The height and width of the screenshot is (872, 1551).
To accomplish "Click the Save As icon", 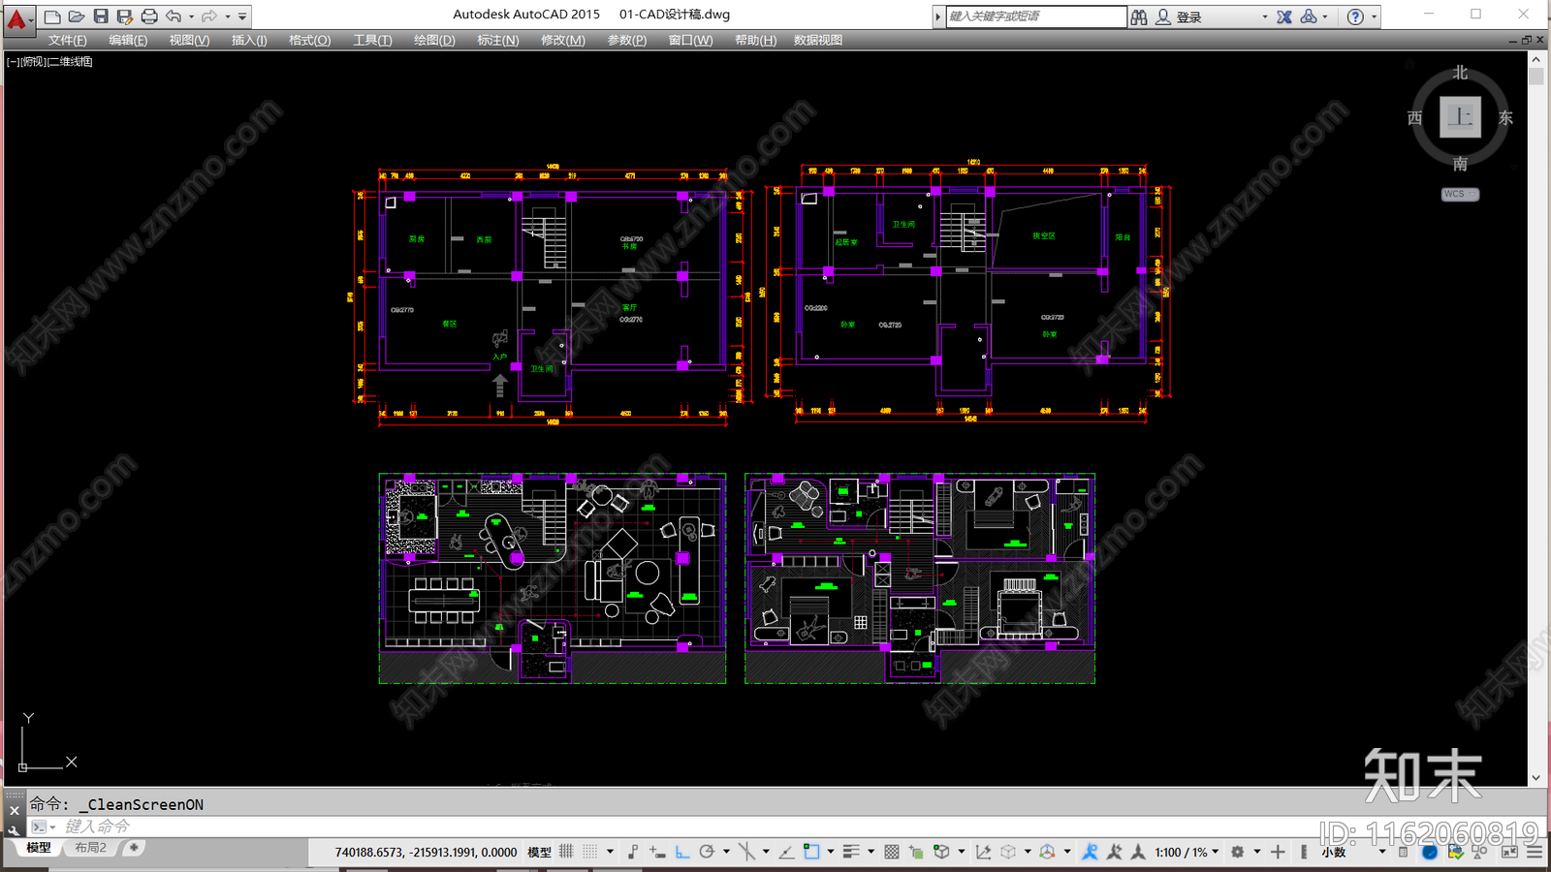I will coord(124,16).
